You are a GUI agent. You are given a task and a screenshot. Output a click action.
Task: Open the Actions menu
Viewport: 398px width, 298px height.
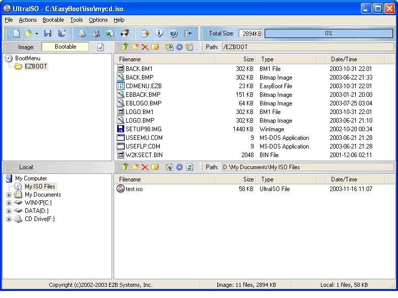coord(28,20)
